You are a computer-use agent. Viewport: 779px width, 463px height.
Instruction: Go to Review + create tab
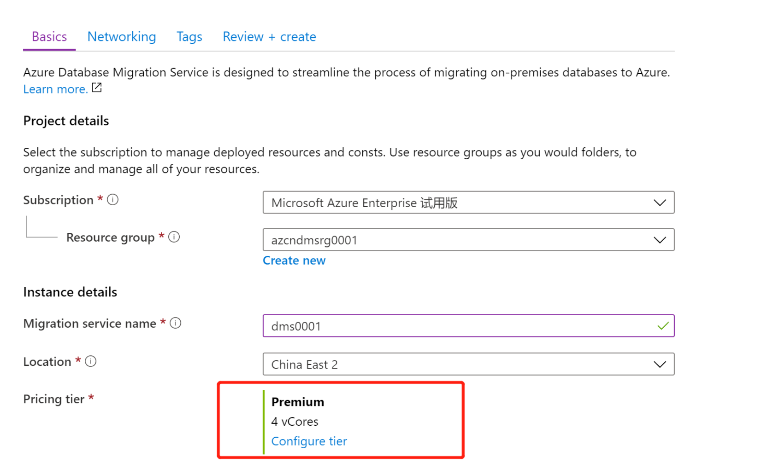pyautogui.click(x=269, y=37)
